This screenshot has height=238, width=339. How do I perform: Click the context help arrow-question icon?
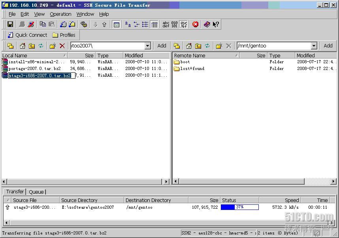pos(216,24)
